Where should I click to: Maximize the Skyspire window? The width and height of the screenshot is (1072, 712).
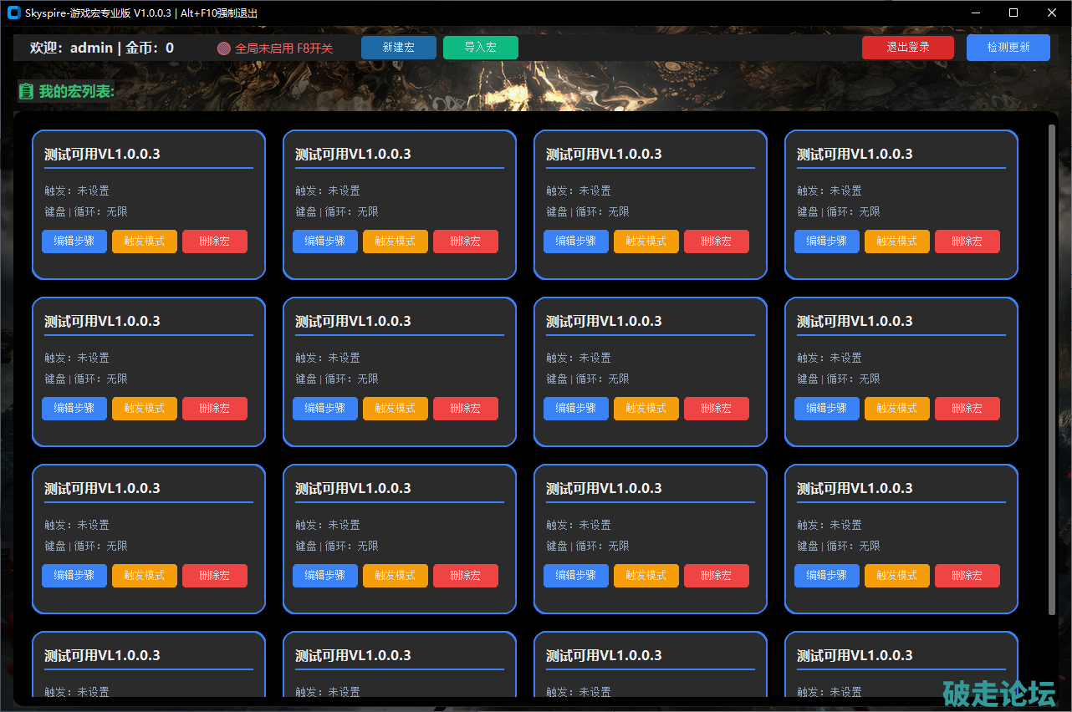tap(1013, 13)
